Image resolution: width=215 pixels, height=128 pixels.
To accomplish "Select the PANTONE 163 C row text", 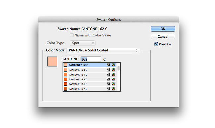I will (x=78, y=70).
